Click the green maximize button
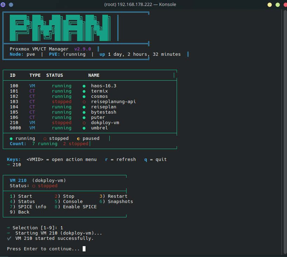 278,5
